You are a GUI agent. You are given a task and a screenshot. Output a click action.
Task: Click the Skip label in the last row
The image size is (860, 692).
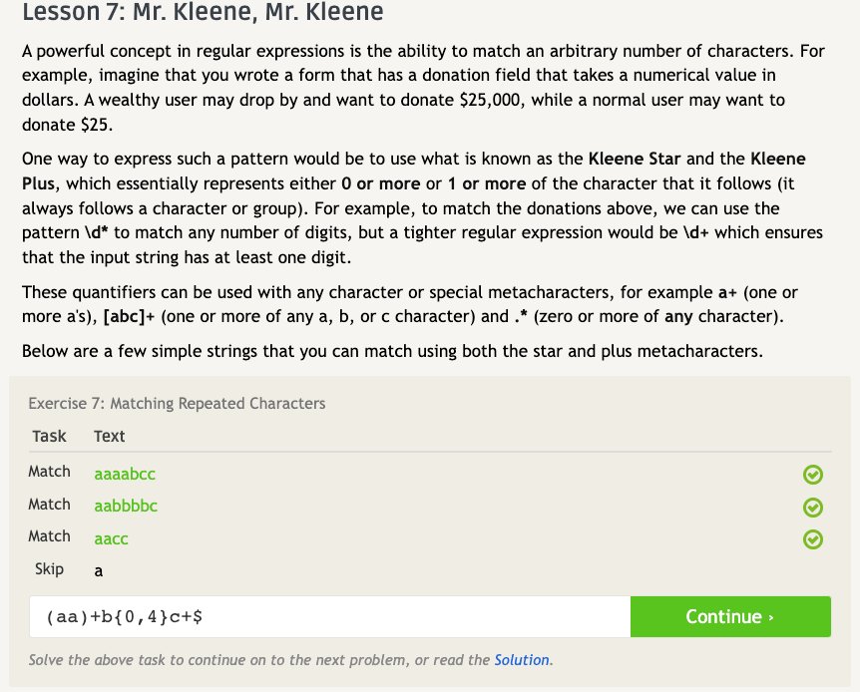point(49,569)
